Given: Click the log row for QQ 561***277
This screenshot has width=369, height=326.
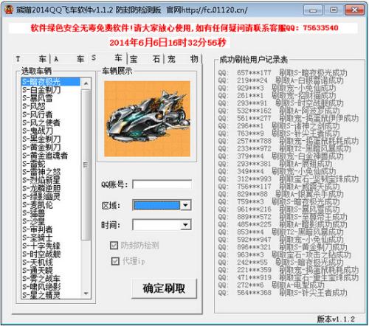Looking at the screenshot, I should click(x=289, y=119).
